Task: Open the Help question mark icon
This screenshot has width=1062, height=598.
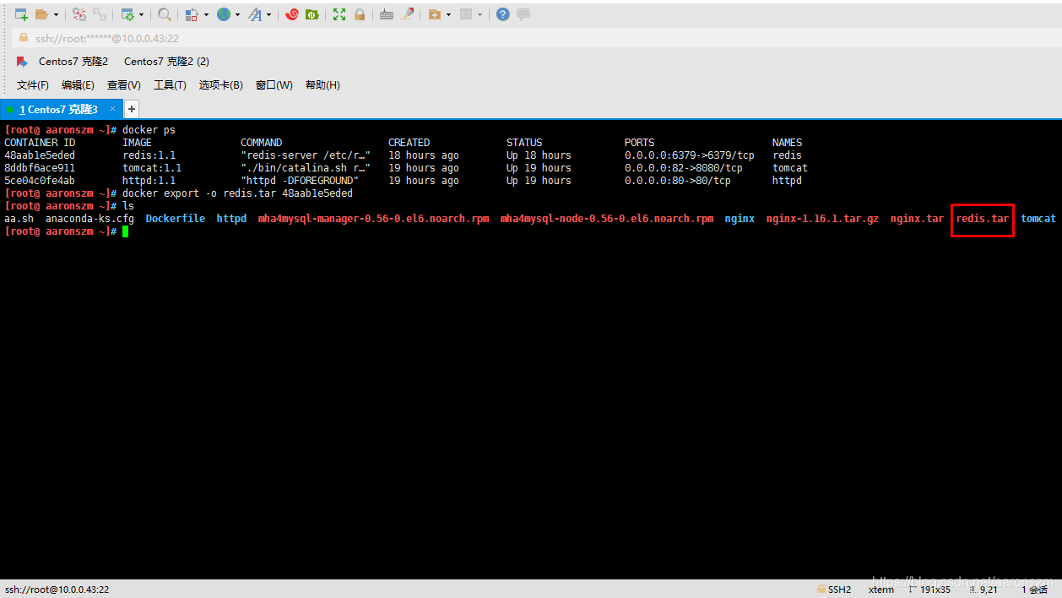Action: tap(503, 14)
